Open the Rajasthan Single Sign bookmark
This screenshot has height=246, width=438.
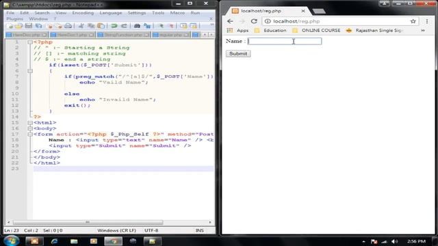[374, 30]
